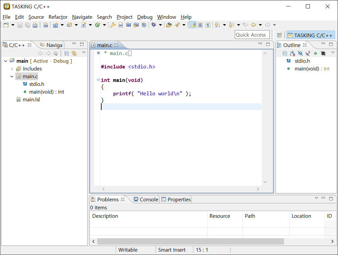
Task: Click the TASKING C/C++ perspective button
Action: 311,35
